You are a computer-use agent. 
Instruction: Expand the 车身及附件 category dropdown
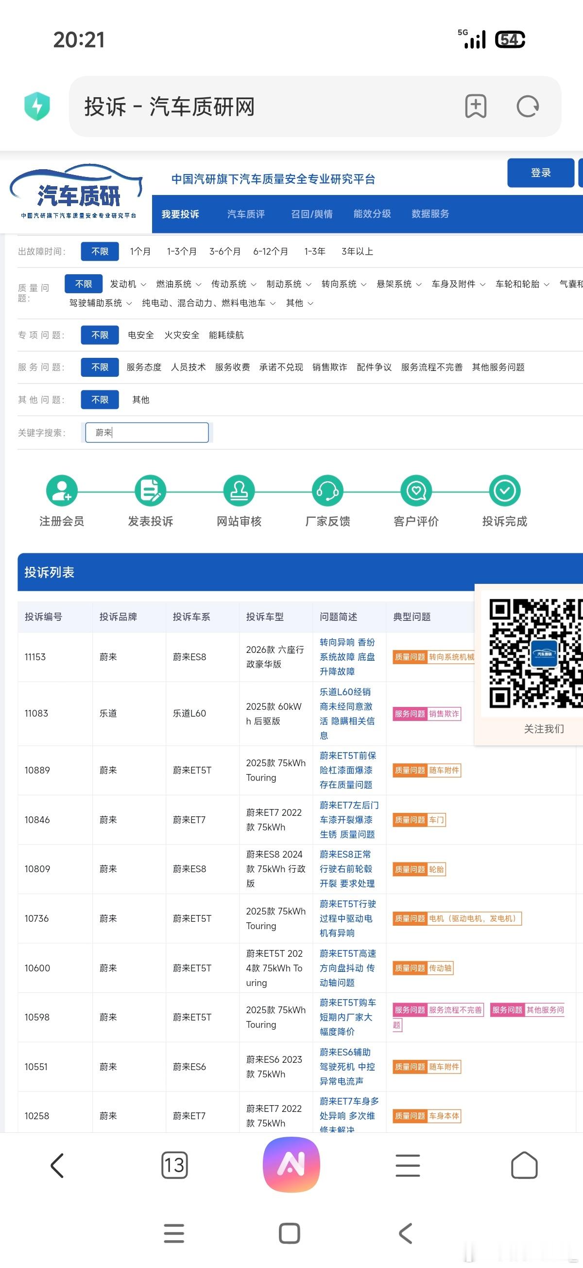click(459, 284)
